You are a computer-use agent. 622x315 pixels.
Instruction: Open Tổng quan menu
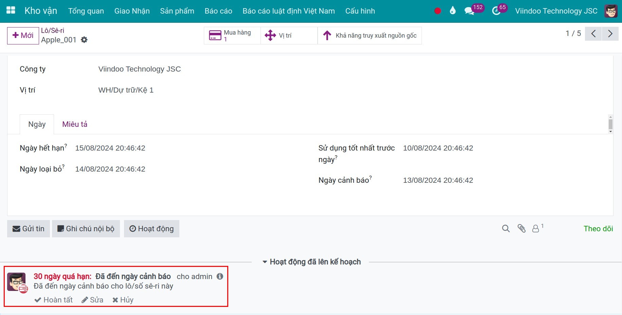pos(86,11)
